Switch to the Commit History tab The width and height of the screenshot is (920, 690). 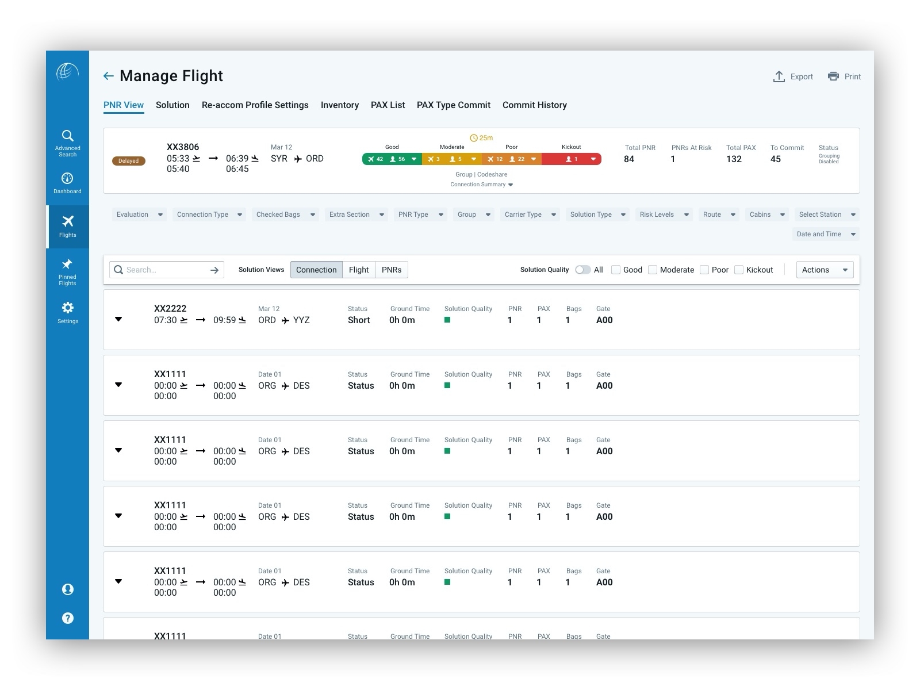point(534,105)
